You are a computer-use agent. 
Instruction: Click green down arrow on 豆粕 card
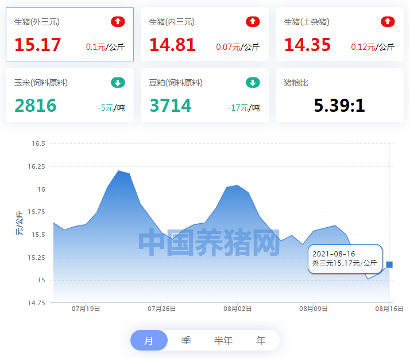pos(253,83)
